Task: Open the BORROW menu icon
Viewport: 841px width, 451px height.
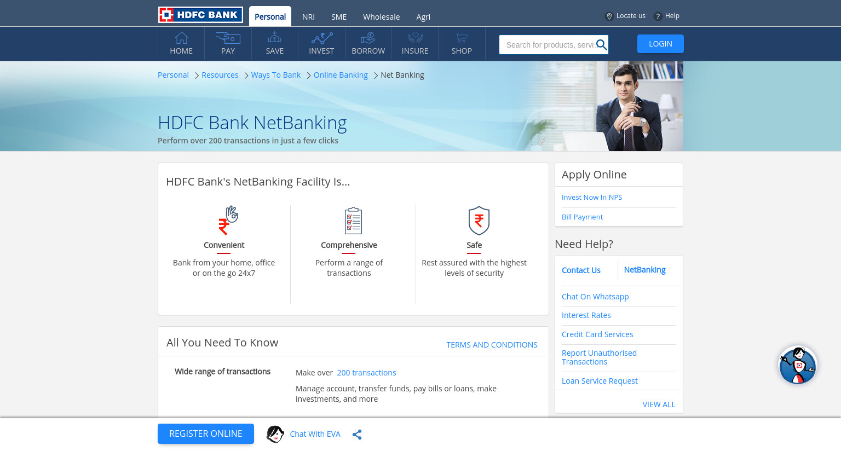Action: click(x=368, y=38)
